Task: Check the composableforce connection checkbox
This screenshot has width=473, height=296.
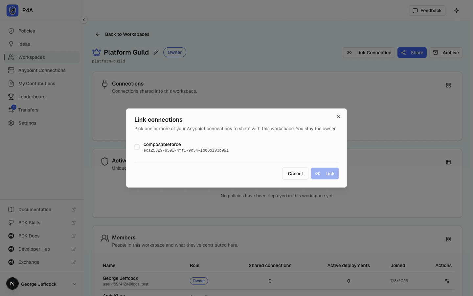Action: [137, 147]
